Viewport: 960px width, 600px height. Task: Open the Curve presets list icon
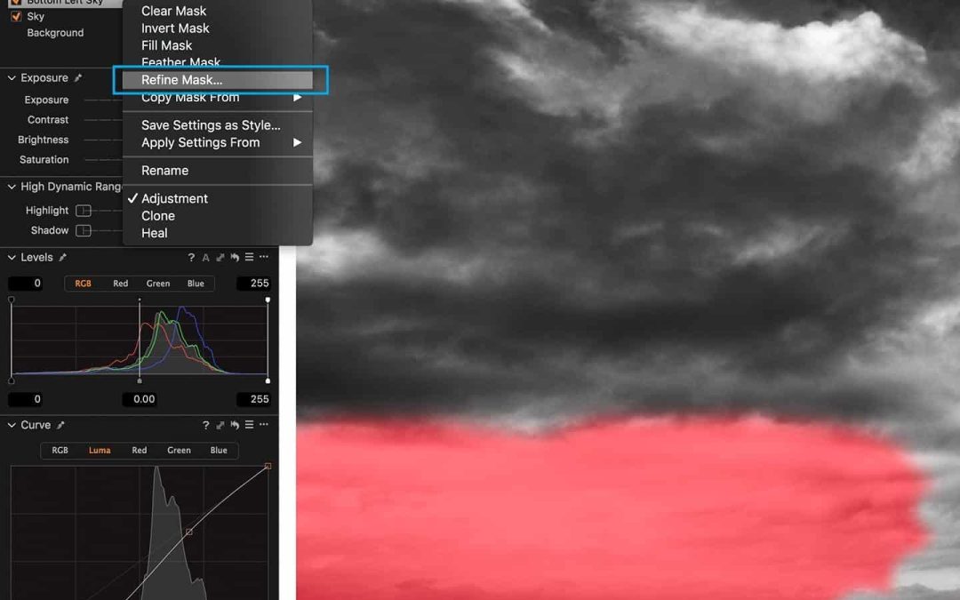point(250,426)
